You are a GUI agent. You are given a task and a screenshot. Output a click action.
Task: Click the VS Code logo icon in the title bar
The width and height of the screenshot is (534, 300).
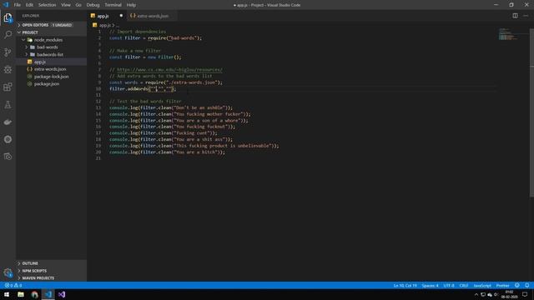[x=6, y=5]
